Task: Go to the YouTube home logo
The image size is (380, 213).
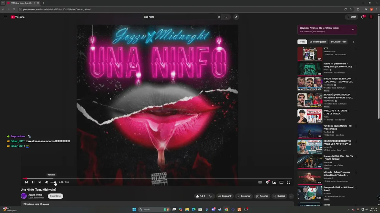Action: coord(18,17)
